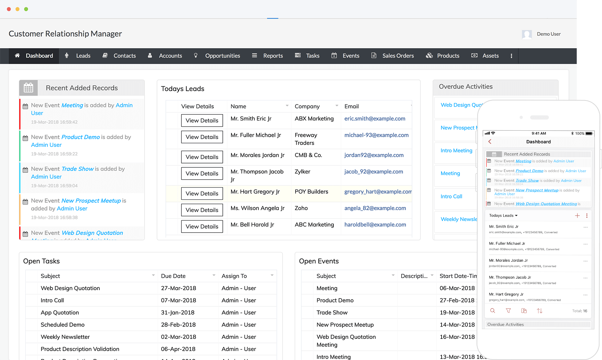
Task: Tap the back arrow on the phone Dashboard header
Action: [x=490, y=142]
